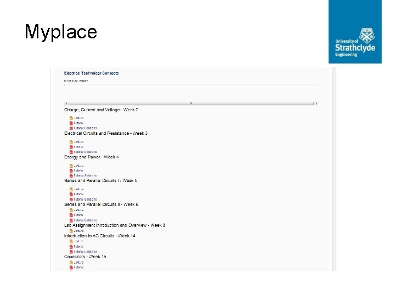Open the Electrical Technology Concepts course title link
The width and height of the screenshot is (395, 296).
point(91,73)
